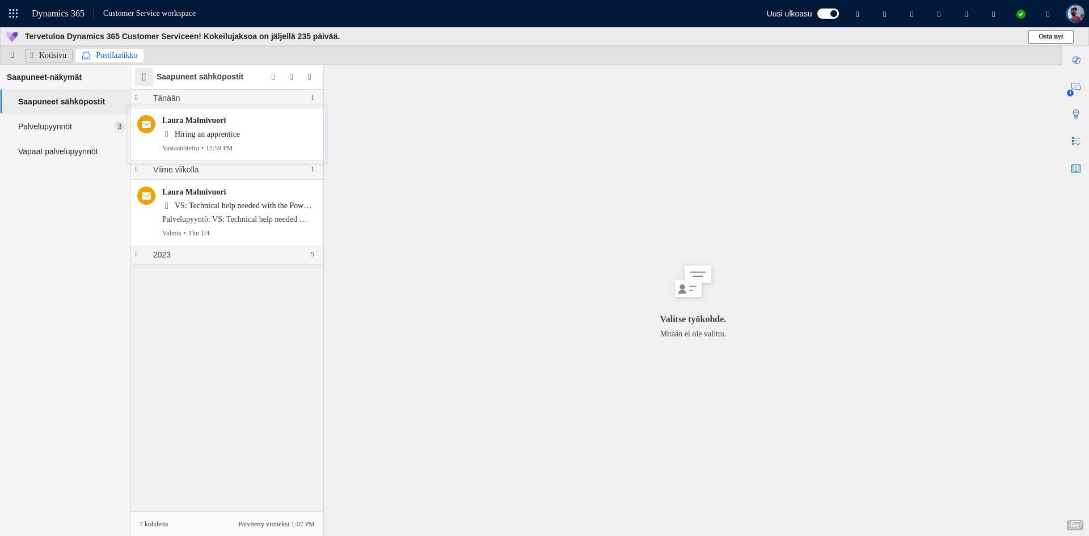The height and width of the screenshot is (536, 1089).
Task: Select the Saapuneet sähköpostit view in sidebar
Action: click(x=61, y=102)
